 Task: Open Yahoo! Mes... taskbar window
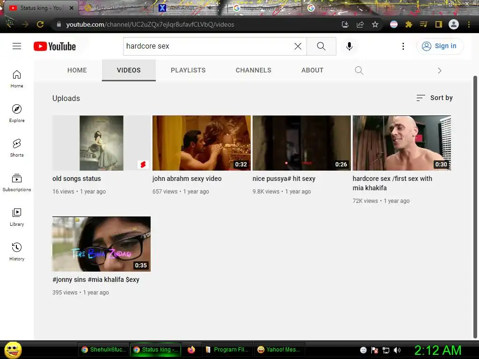coord(280,350)
